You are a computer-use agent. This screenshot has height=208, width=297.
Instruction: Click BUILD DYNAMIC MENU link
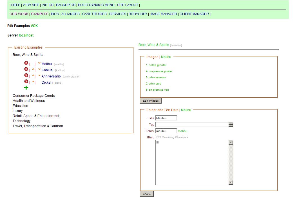click(96, 5)
